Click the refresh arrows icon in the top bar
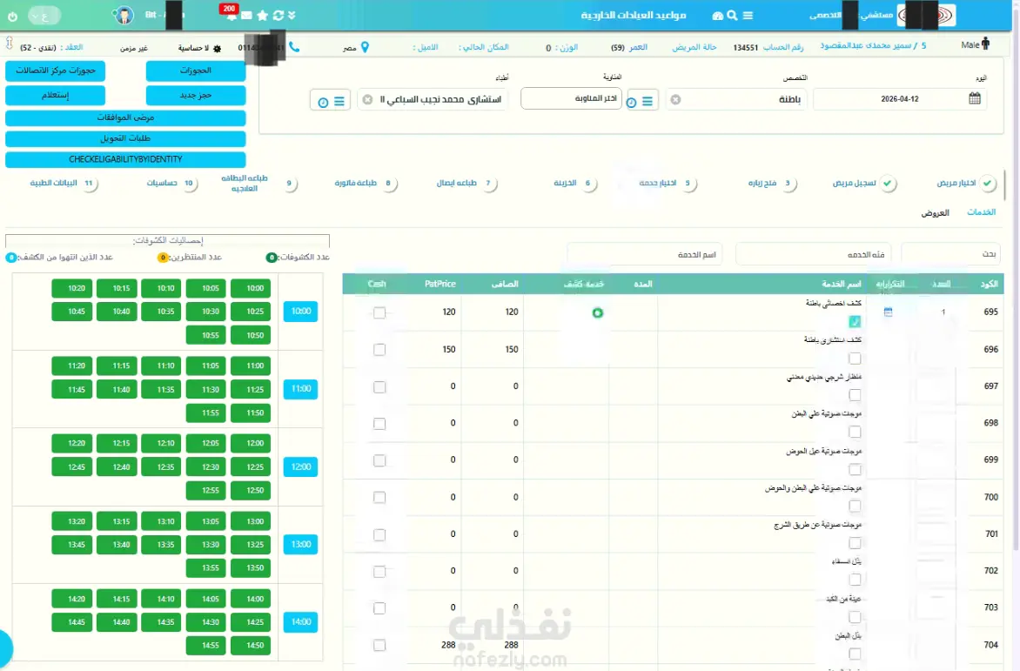Viewport: 1020px width, 671px height. 278,16
